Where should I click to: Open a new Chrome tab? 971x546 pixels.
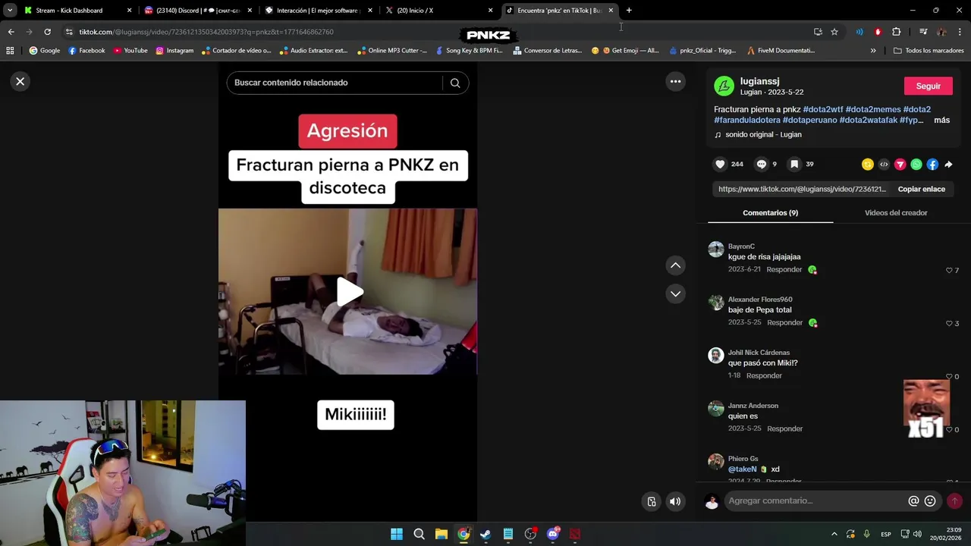pyautogui.click(x=629, y=11)
